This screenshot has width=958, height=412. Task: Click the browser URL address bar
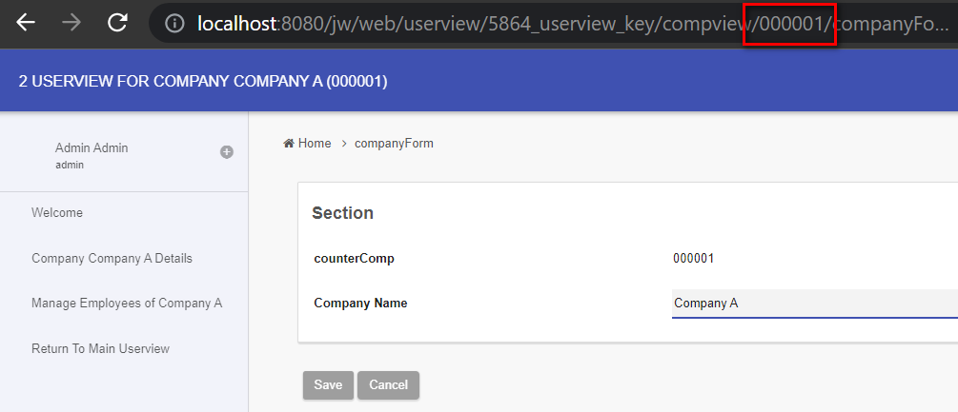pyautogui.click(x=553, y=24)
